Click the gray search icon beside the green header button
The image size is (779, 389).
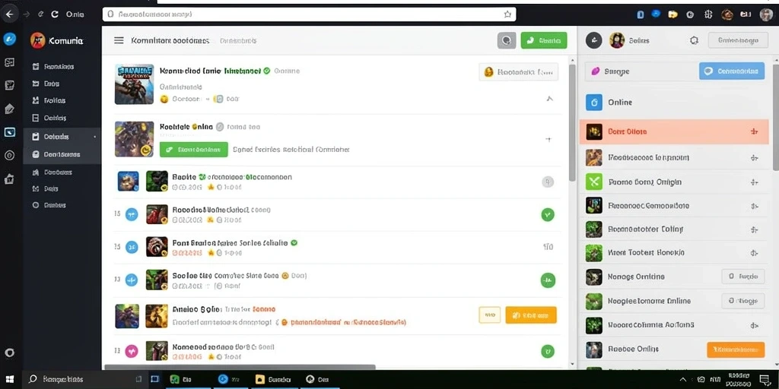[507, 40]
